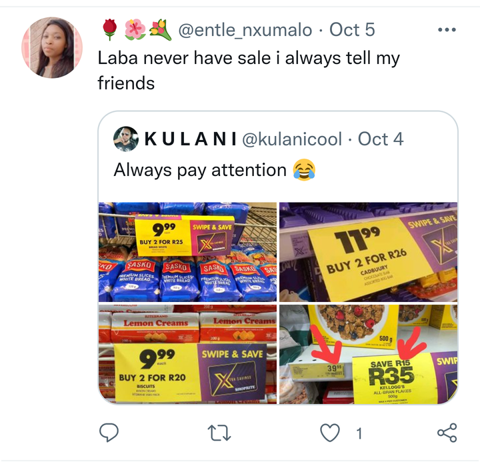View the Kellogg's All-Bran R35 photo
Screen dimensions: 480x462
pyautogui.click(x=369, y=354)
